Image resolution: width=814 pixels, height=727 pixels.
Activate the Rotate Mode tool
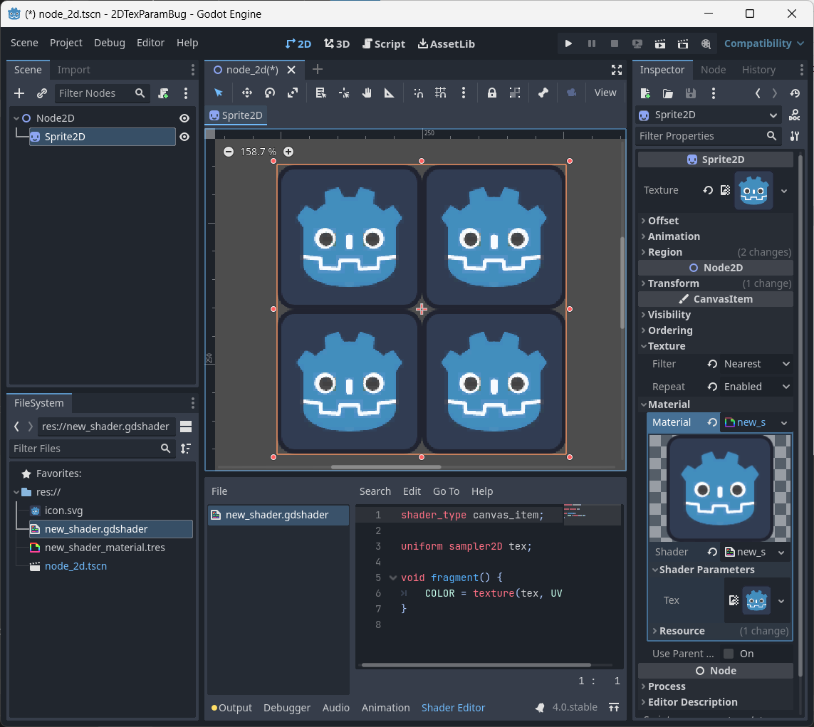tap(269, 93)
